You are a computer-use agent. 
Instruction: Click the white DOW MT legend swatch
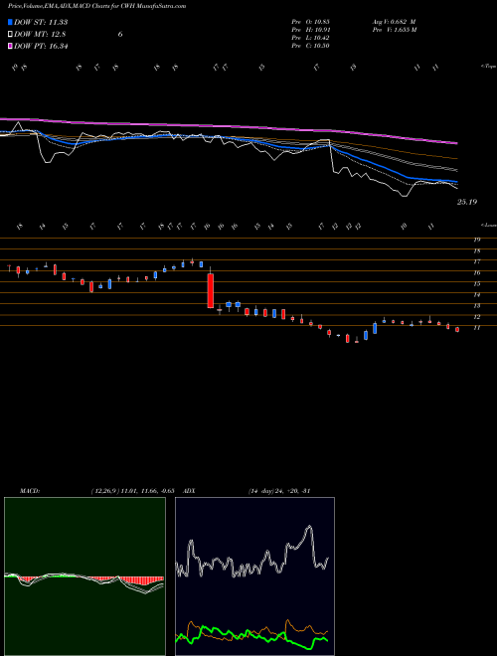[x=10, y=35]
